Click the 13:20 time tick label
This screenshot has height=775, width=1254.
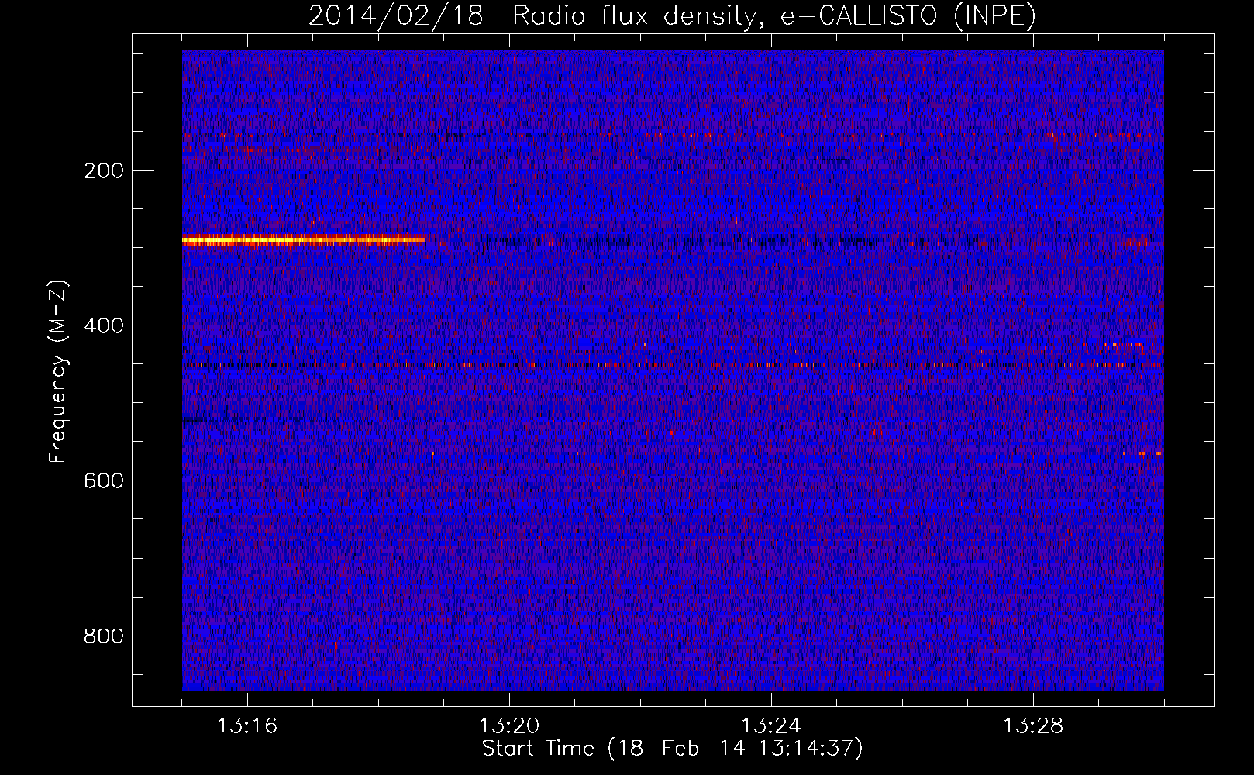[x=509, y=726]
